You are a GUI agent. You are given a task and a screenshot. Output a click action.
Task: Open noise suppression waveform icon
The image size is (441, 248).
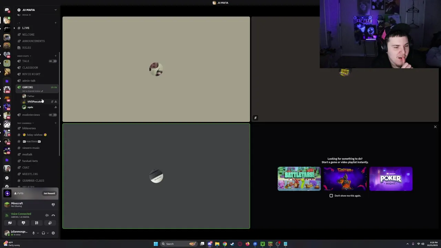(x=47, y=215)
